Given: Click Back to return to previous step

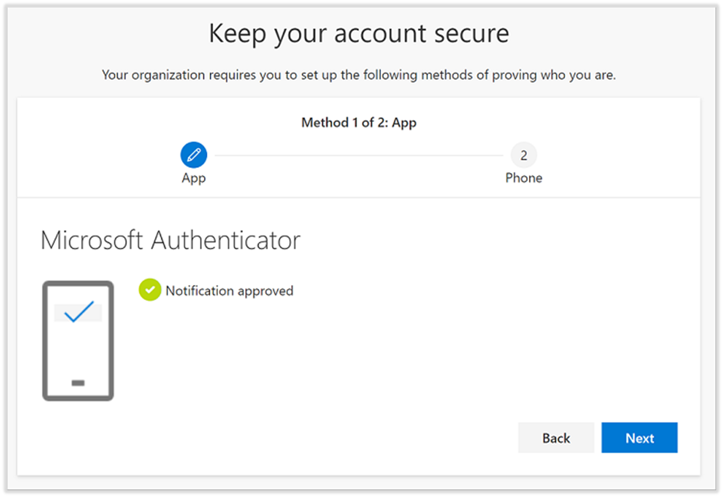Looking at the screenshot, I should (556, 437).
